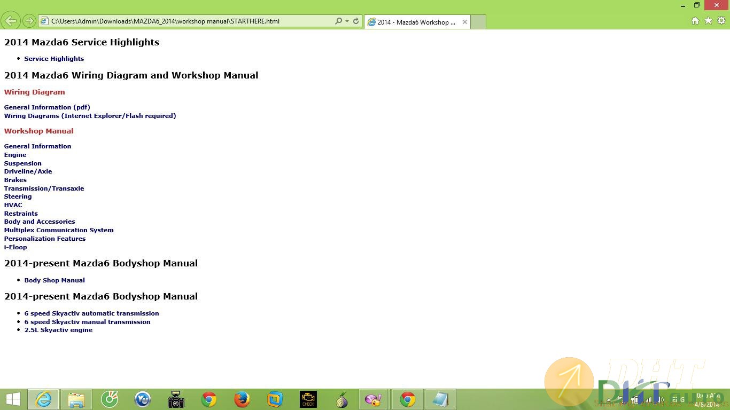The image size is (730, 410).
Task: Open File Explorer from the taskbar
Action: [x=76, y=399]
